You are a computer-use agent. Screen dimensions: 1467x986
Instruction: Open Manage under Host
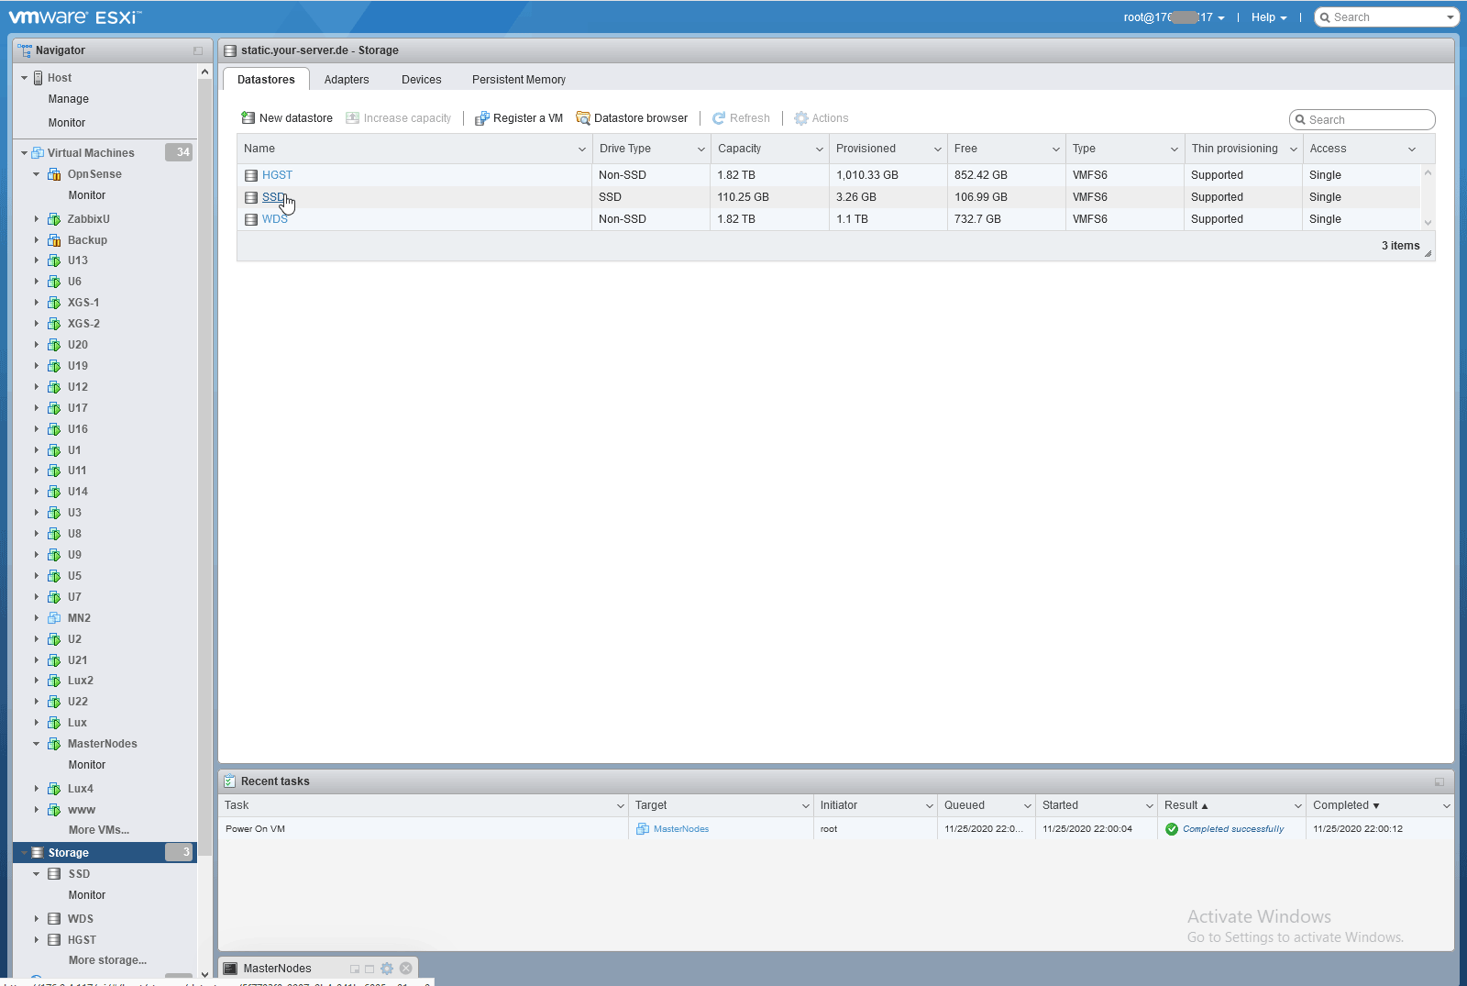69,99
